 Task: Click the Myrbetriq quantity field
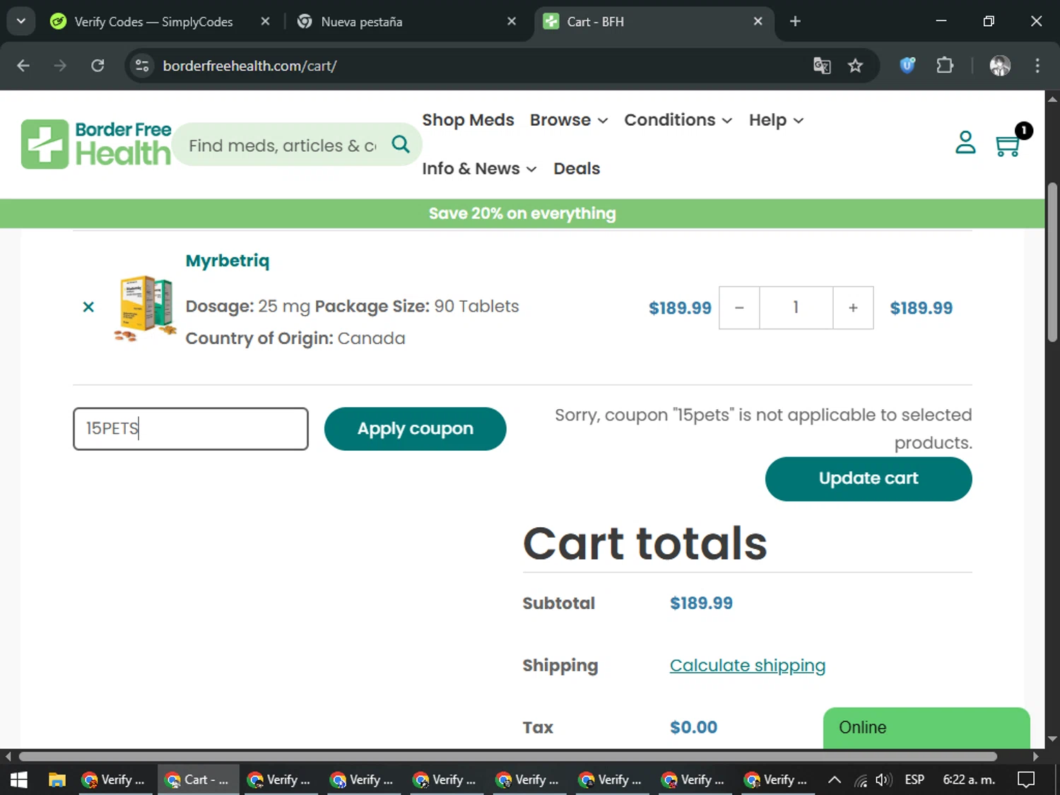point(796,307)
